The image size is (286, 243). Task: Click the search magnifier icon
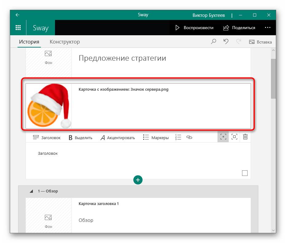(x=214, y=42)
